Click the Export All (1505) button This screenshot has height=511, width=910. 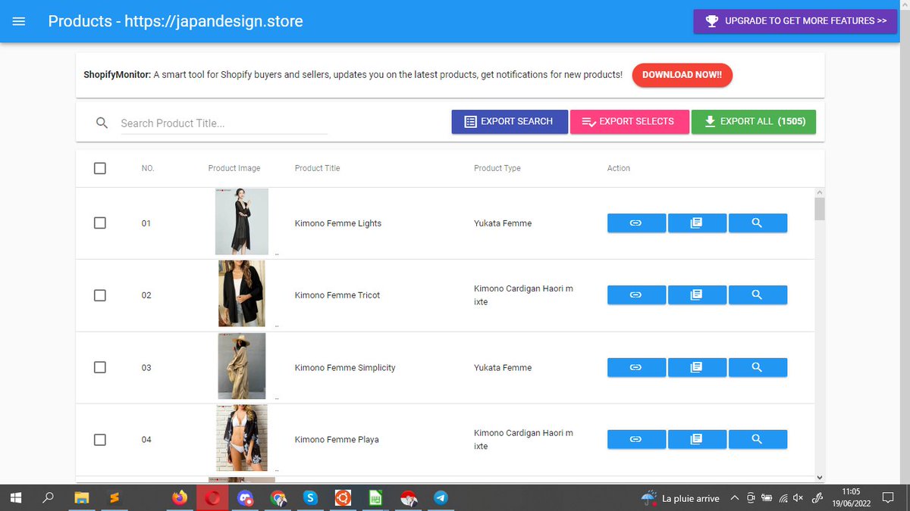[x=754, y=121]
